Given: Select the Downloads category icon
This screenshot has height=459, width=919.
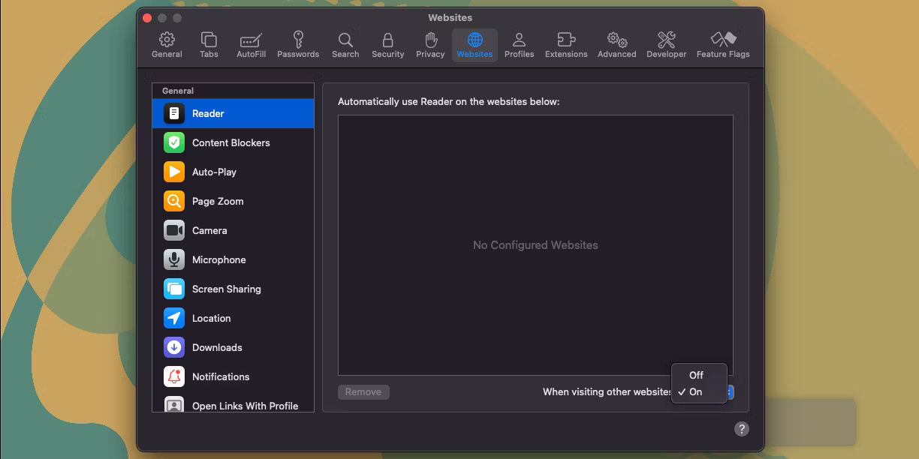Looking at the screenshot, I should (173, 347).
